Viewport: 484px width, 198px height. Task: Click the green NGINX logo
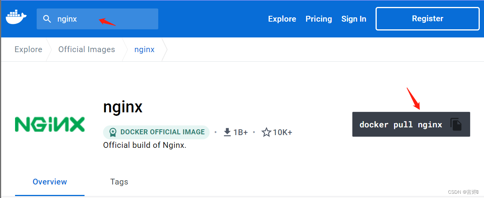pos(50,124)
